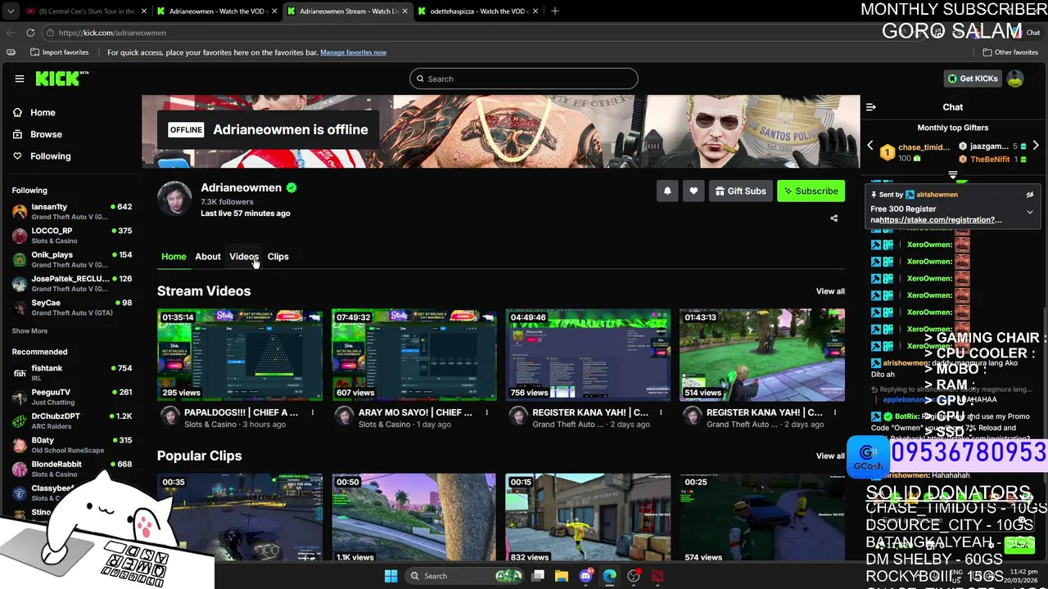Screen dimensions: 1048x589
Task: Open the user avatar menu
Action: coord(1015,79)
